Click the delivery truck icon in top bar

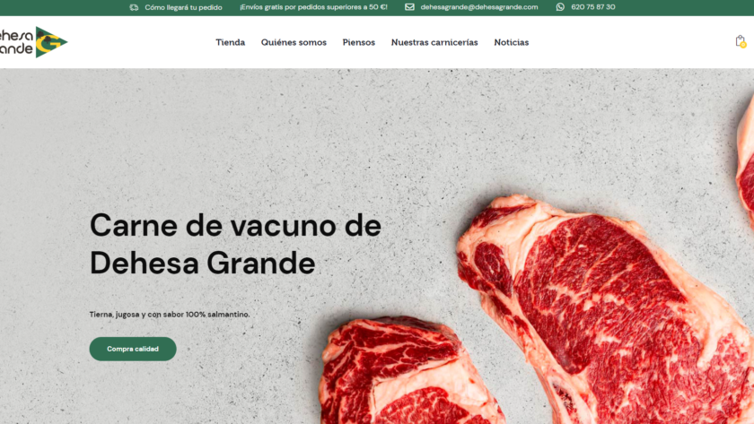(134, 7)
